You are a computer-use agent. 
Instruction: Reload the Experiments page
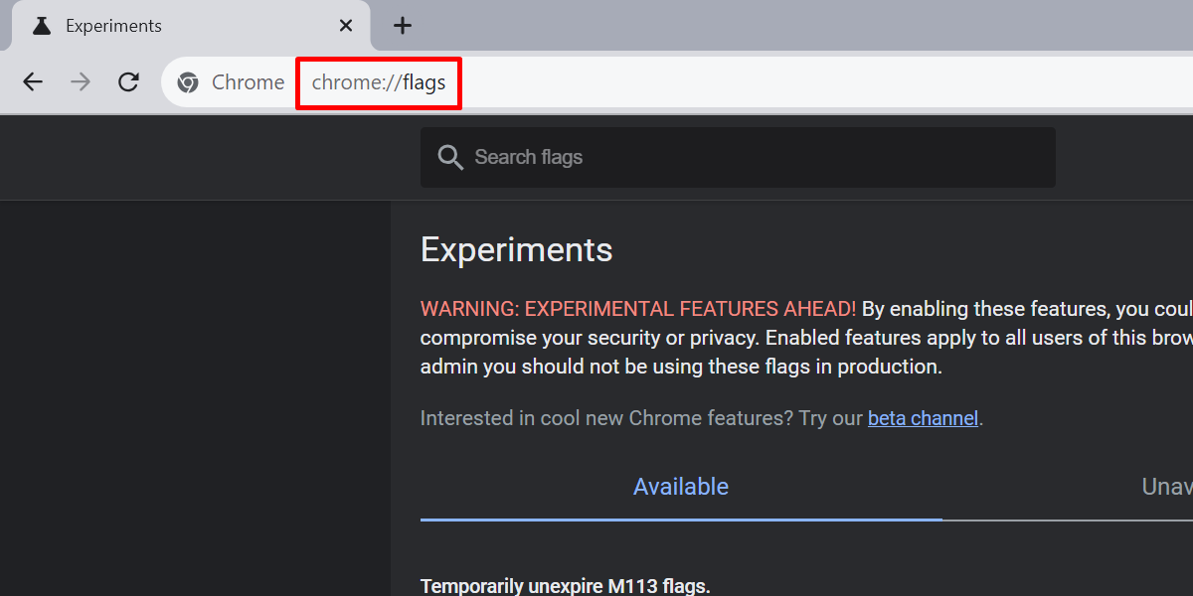[x=128, y=81]
